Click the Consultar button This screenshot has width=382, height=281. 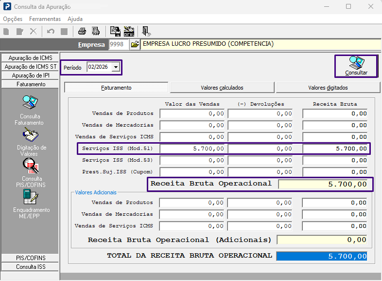(356, 66)
